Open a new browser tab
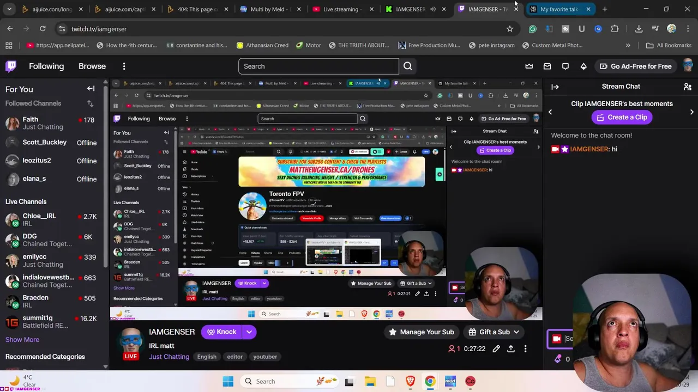The height and width of the screenshot is (392, 698). point(605,9)
